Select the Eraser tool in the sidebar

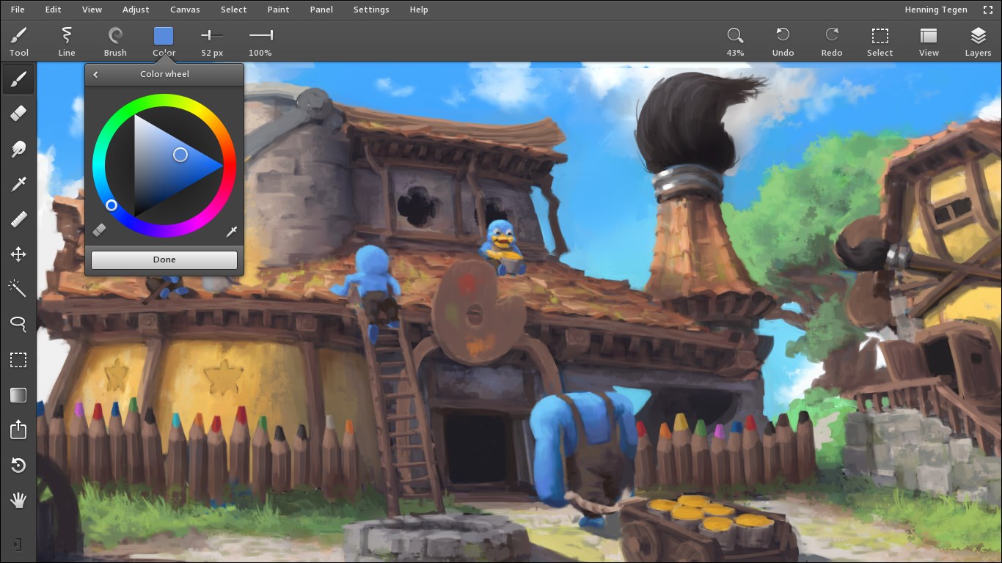18,114
